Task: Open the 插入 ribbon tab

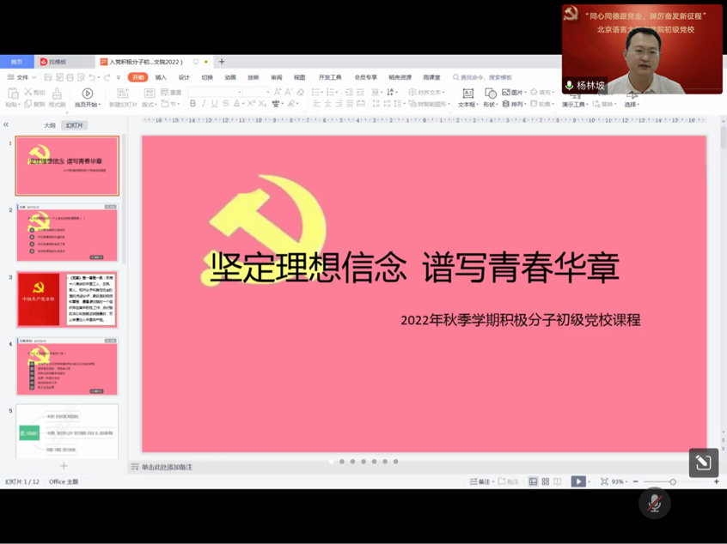Action: tap(161, 77)
